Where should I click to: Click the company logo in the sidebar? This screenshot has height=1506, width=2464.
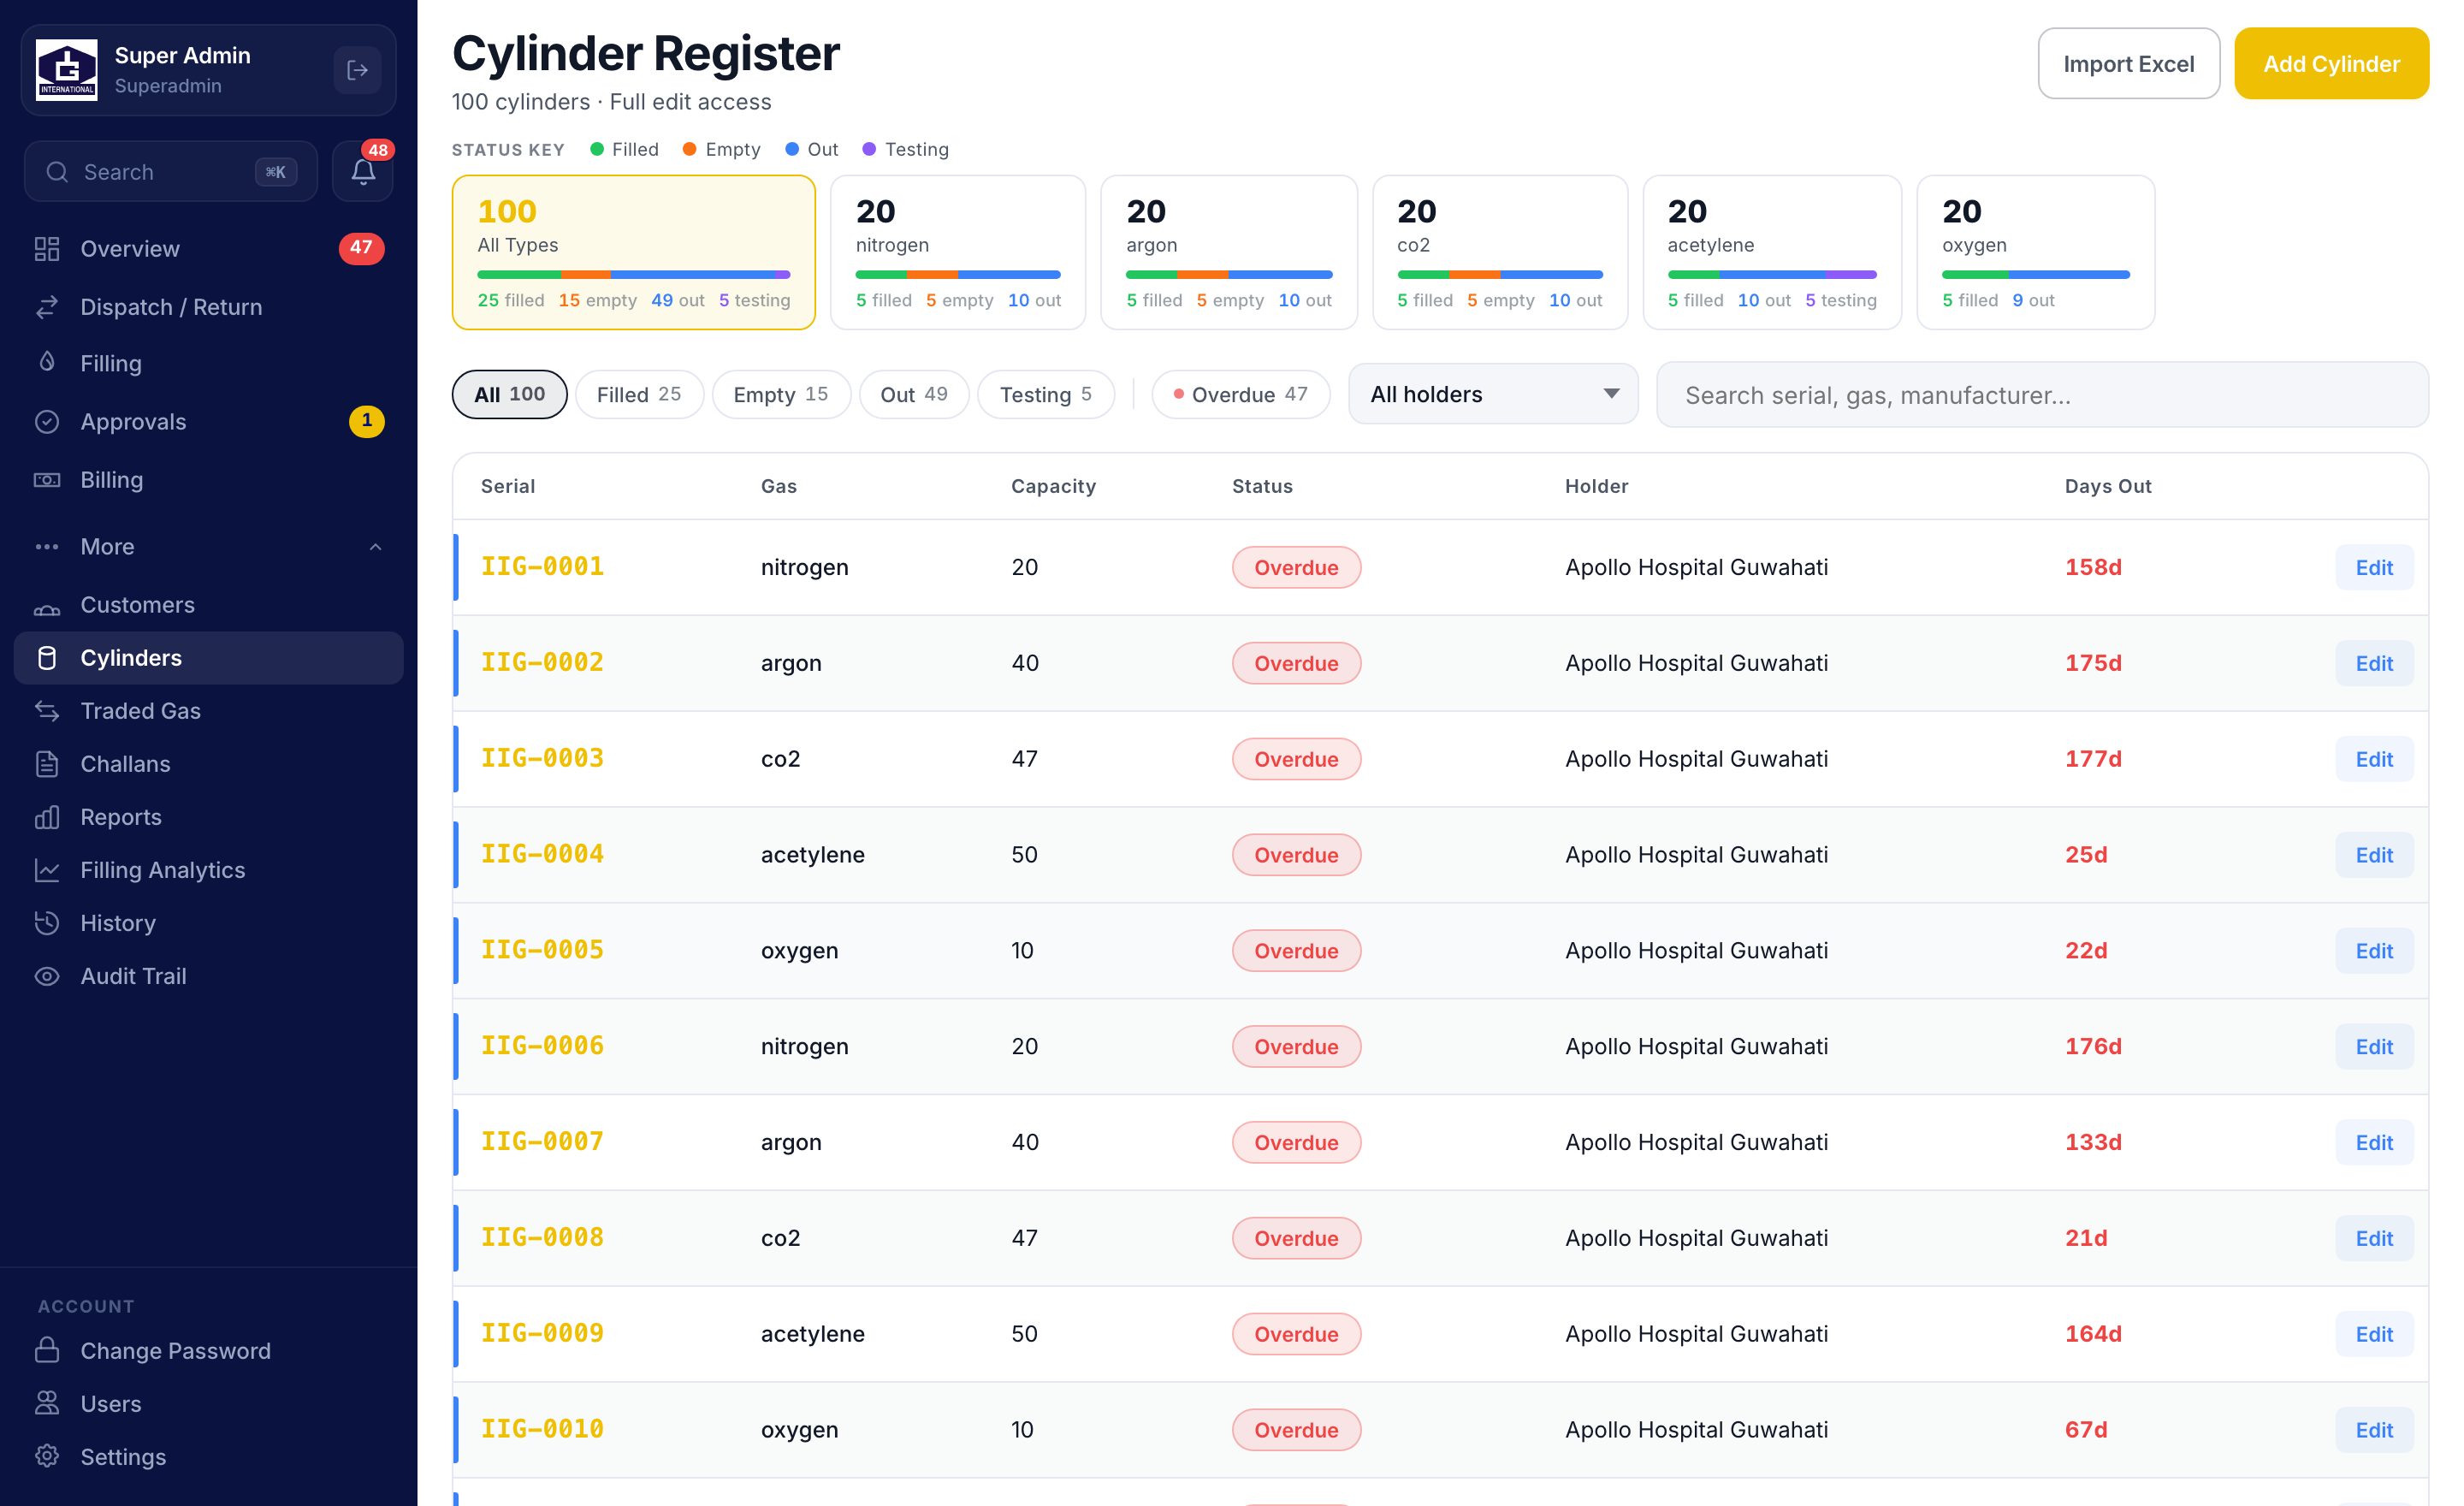(x=66, y=70)
